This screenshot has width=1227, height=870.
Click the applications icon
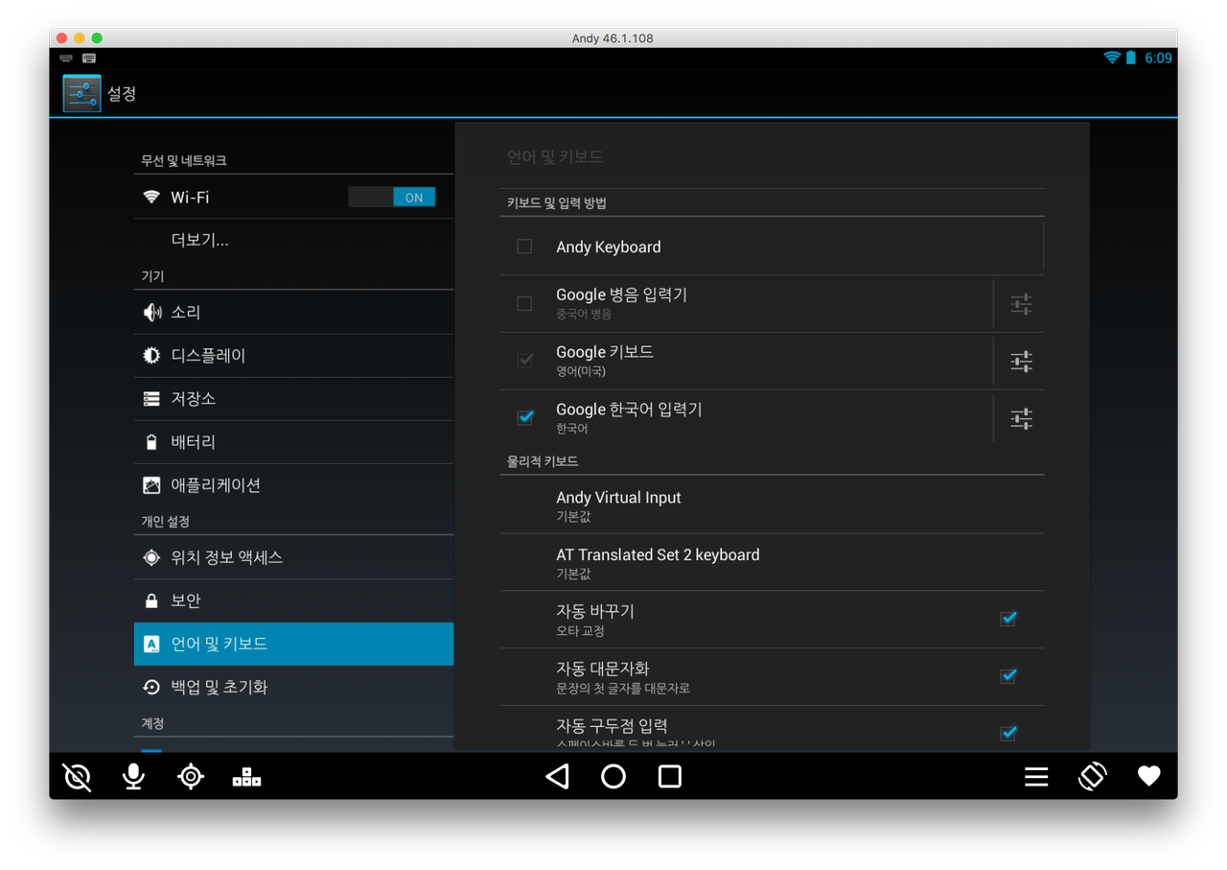click(151, 485)
